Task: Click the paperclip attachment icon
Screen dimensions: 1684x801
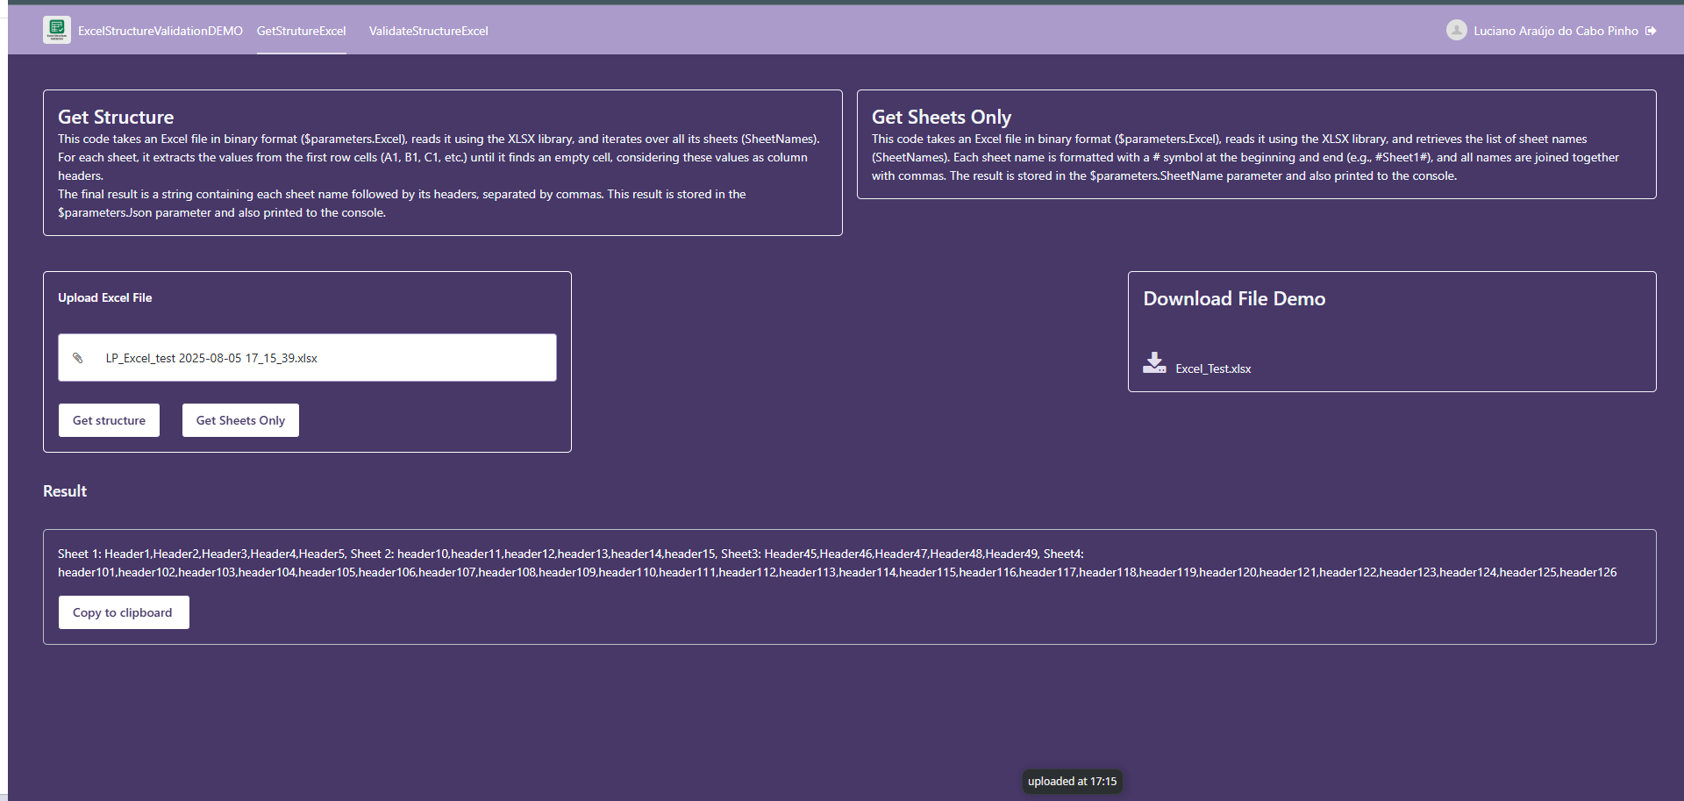Action: (78, 358)
